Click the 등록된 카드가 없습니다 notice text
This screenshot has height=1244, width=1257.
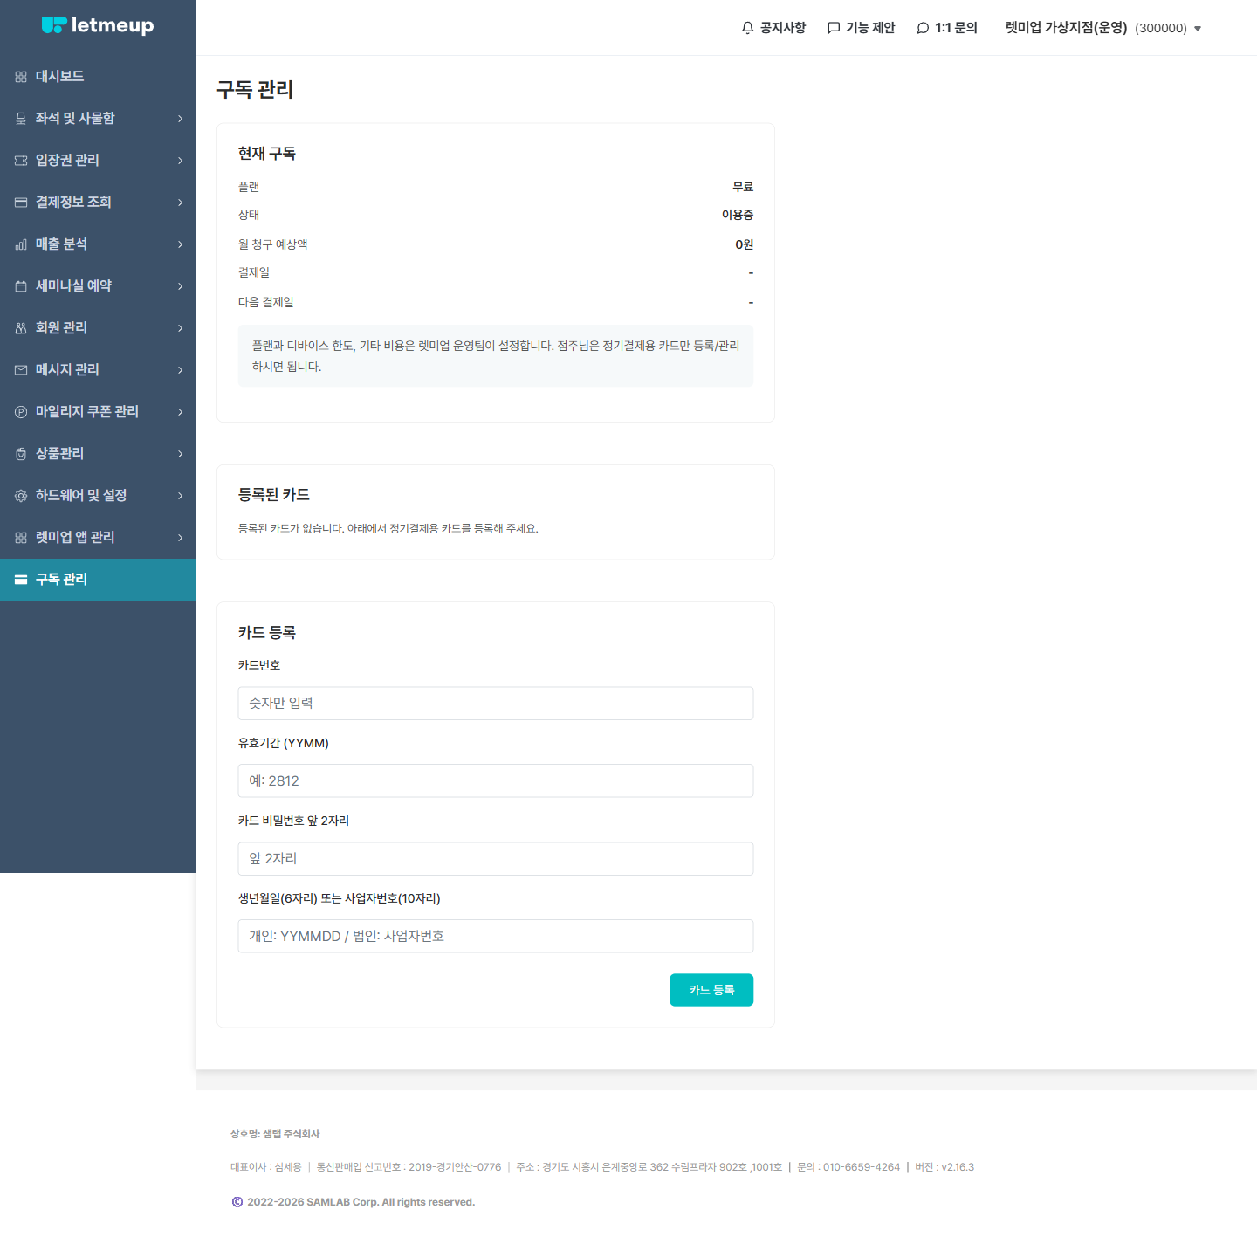[x=388, y=528]
